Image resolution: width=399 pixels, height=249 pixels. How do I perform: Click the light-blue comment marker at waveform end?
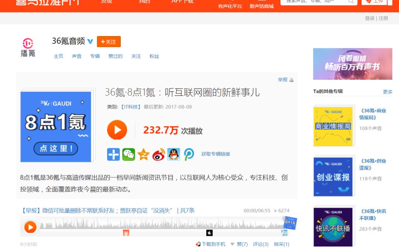coord(284,233)
